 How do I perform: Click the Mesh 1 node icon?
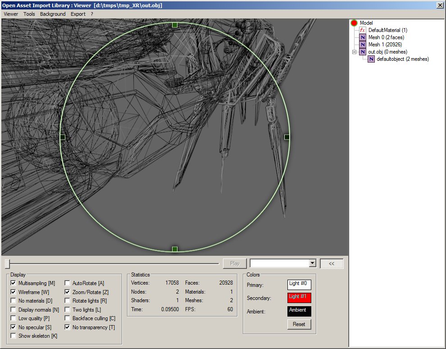tap(363, 45)
